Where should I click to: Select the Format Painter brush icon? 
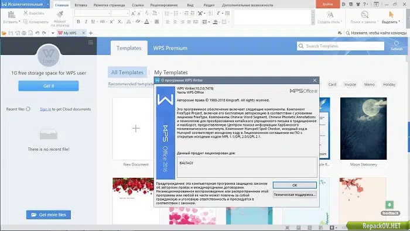(x=60, y=14)
